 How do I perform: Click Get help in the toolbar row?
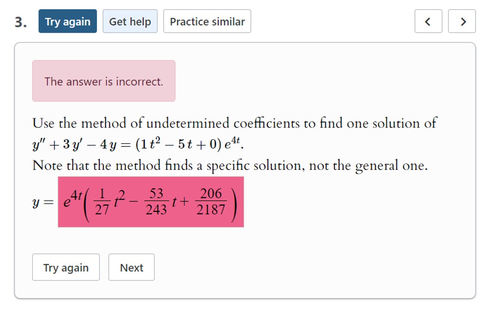[130, 21]
